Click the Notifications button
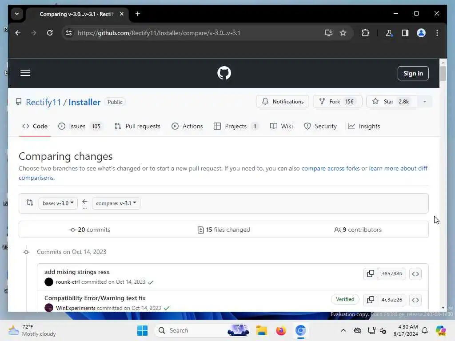The width and height of the screenshot is (455, 341). click(282, 102)
